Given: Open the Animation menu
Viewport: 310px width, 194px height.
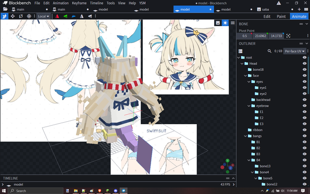Looking at the screenshot, I should [x=61, y=3].
